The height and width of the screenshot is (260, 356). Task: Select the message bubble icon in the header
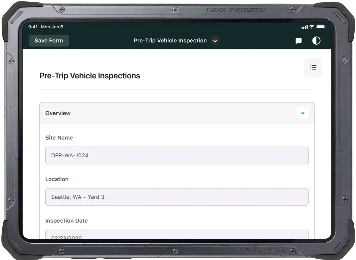(x=298, y=40)
